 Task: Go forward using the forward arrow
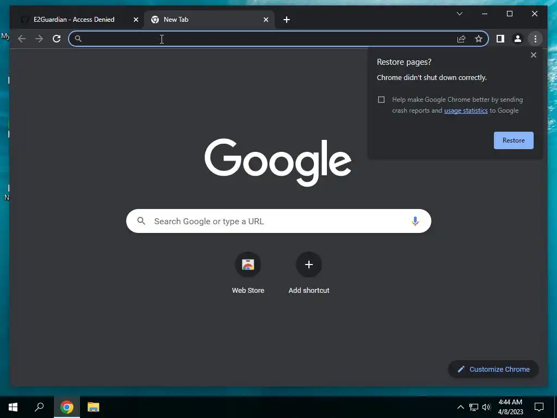[39, 39]
